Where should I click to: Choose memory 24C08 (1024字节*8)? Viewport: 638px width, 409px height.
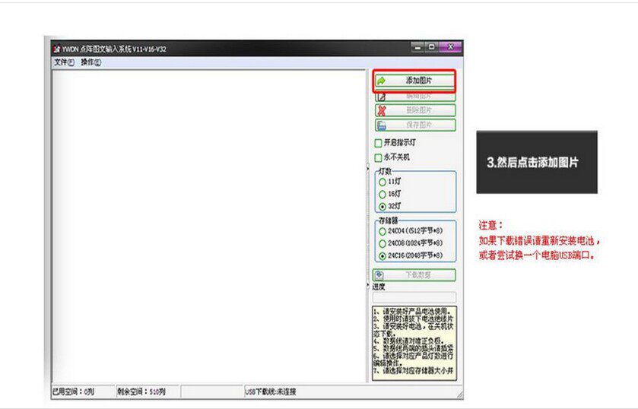point(382,244)
